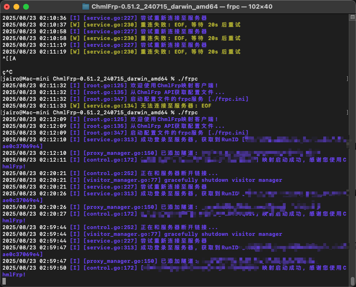The height and width of the screenshot is (287, 356).
Task: Click the ^C interrupt line
Action: 7,72
